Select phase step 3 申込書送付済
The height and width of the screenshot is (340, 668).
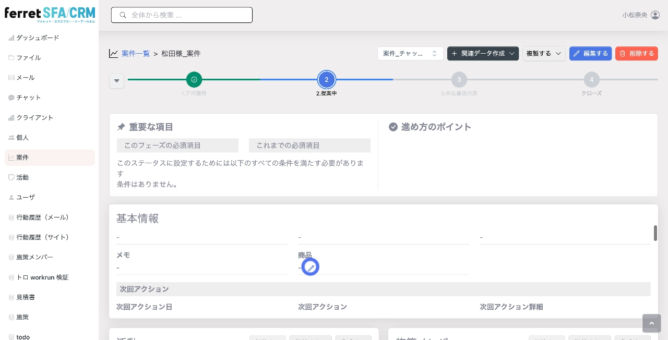[x=459, y=80]
